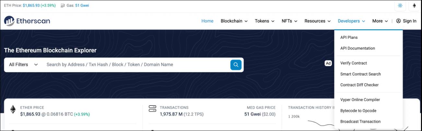
Task: Select Bytecode to Opcode menu item
Action: pos(358,111)
